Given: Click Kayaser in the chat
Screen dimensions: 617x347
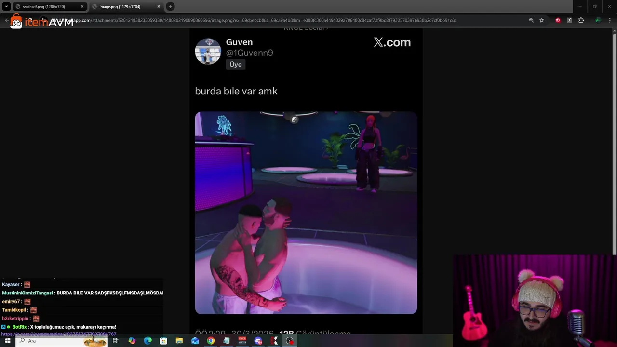Looking at the screenshot, I should click(x=11, y=285).
